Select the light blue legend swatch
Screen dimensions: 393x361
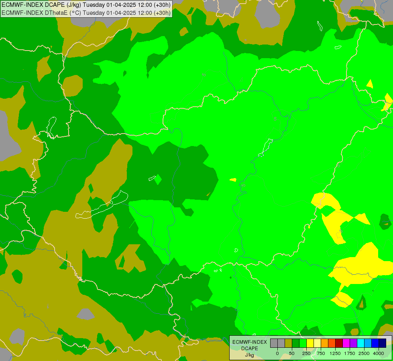click(x=368, y=343)
